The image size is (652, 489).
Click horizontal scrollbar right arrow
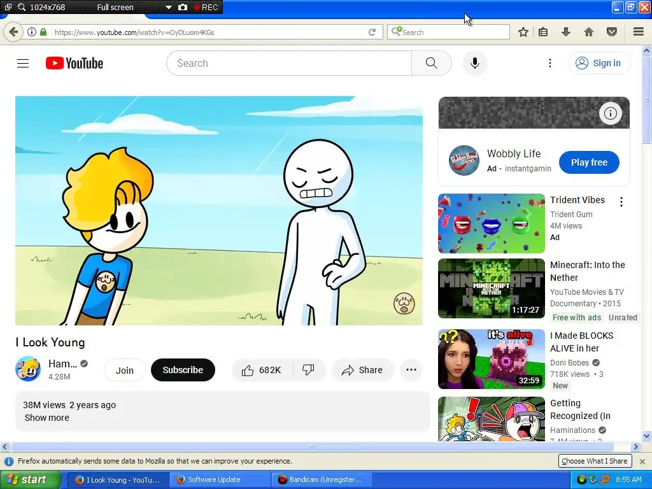635,446
